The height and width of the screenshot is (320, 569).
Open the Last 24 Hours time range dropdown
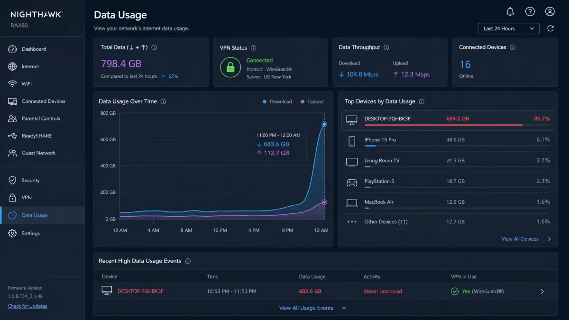509,28
